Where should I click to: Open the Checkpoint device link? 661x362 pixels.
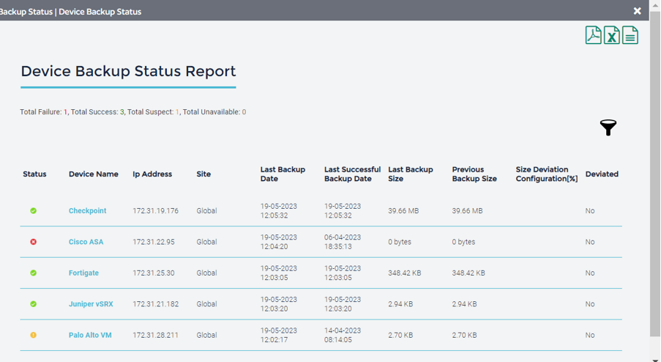tap(87, 211)
